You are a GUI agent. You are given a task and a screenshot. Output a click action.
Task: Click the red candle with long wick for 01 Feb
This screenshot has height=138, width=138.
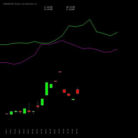point(29,111)
